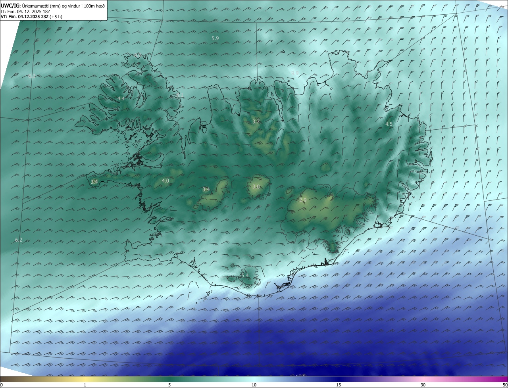Click the 6.2 value label over the sea
This screenshot has height=388, width=508.
[x=19, y=240]
